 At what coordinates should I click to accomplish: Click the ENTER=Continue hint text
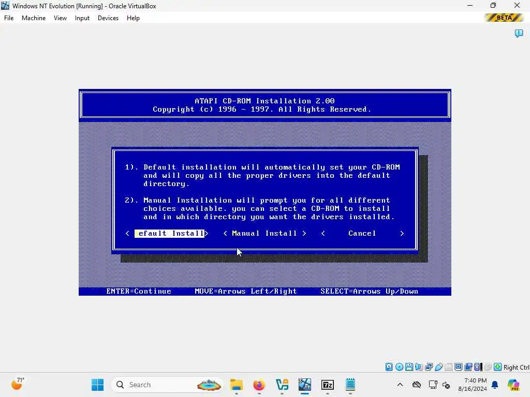139,292
